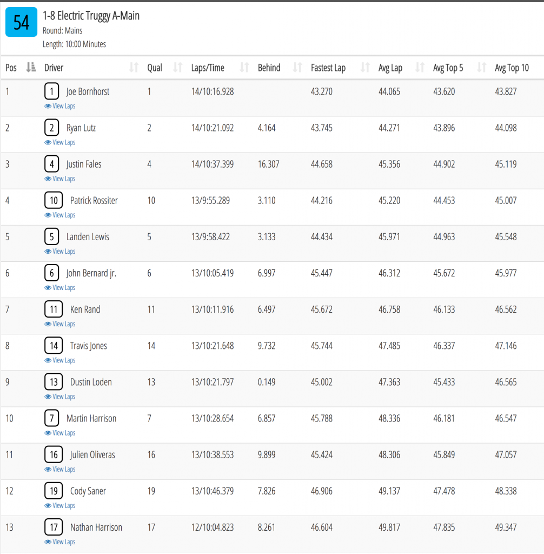Sort Laps/Time column using arrows icon
Screen dimensions: 544x554
click(x=244, y=67)
